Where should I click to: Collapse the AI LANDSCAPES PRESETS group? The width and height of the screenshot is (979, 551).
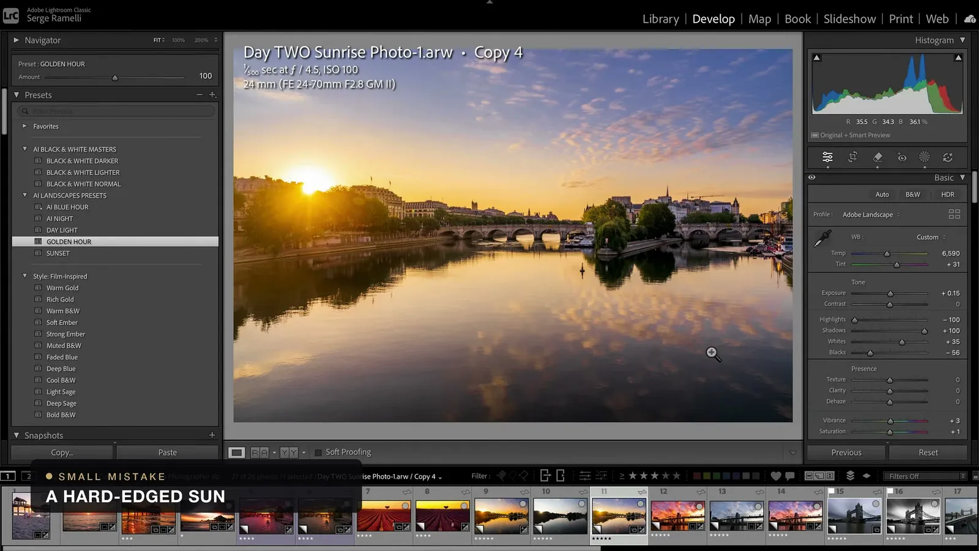[x=24, y=195]
